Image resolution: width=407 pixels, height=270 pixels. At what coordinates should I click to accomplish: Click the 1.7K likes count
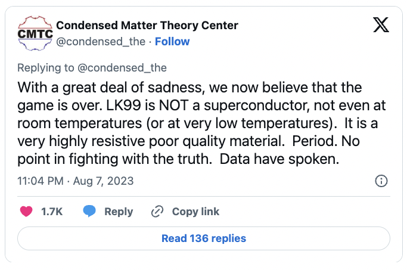(x=52, y=212)
